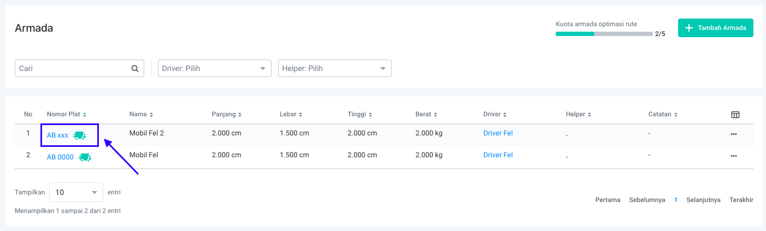Click the truck icon next to AB xxx
The height and width of the screenshot is (231, 766).
pyautogui.click(x=80, y=135)
